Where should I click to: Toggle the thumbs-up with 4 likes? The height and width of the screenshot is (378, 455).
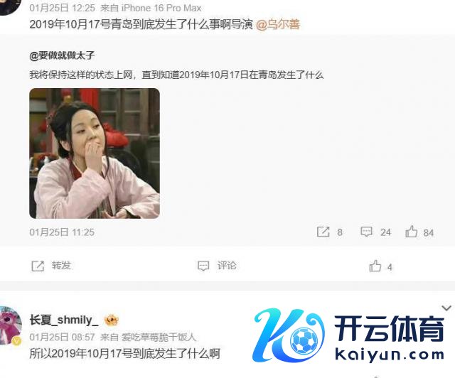coord(375,266)
